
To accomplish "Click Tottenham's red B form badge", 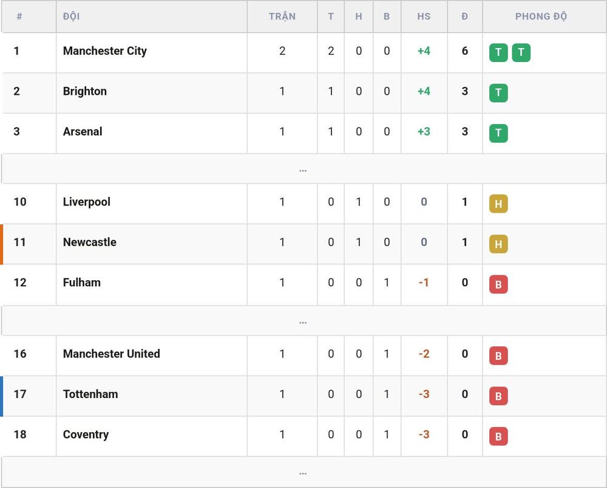I will pos(498,396).
